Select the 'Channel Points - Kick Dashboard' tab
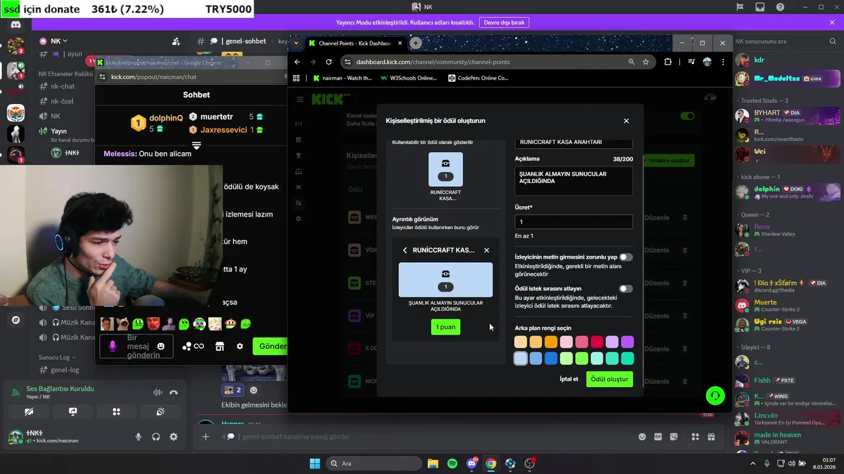This screenshot has height=474, width=844. coord(356,43)
